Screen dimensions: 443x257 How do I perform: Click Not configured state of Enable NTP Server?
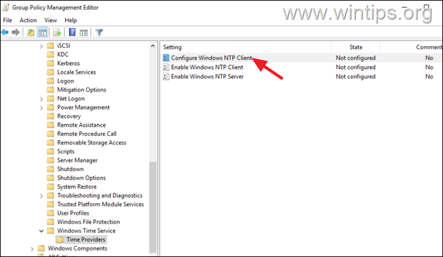pyautogui.click(x=356, y=76)
